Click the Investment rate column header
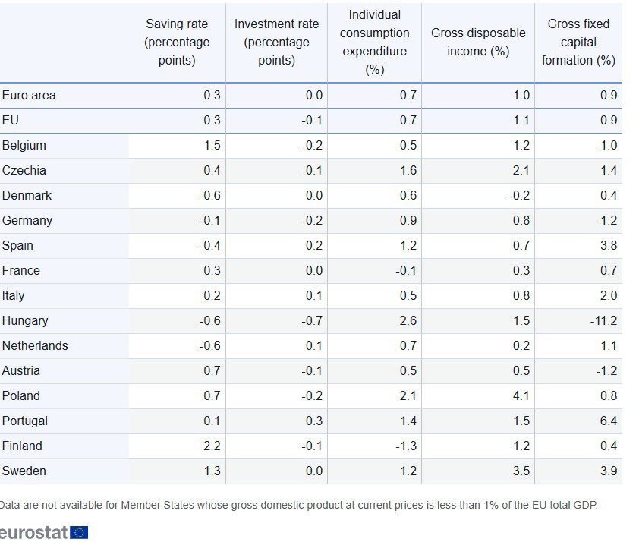 (276, 42)
